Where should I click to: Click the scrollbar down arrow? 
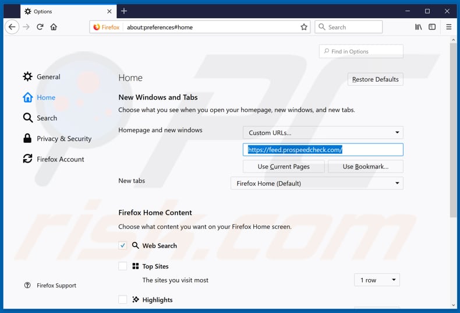pos(454,305)
